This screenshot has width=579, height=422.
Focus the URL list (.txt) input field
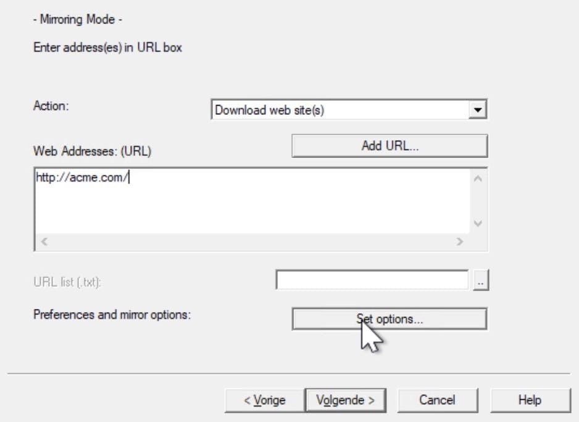point(372,281)
